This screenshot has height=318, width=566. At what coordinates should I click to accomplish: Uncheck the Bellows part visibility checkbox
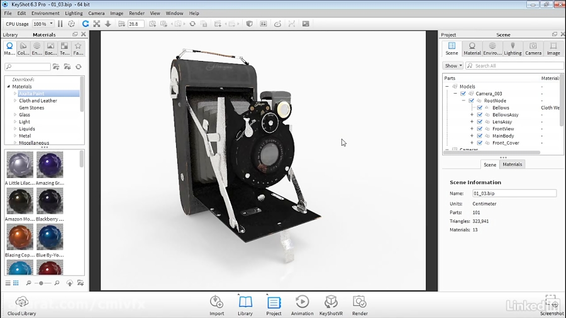pyautogui.click(x=480, y=107)
